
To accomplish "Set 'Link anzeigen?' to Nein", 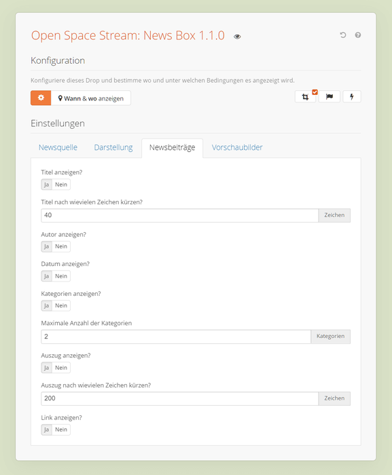I will click(x=61, y=430).
